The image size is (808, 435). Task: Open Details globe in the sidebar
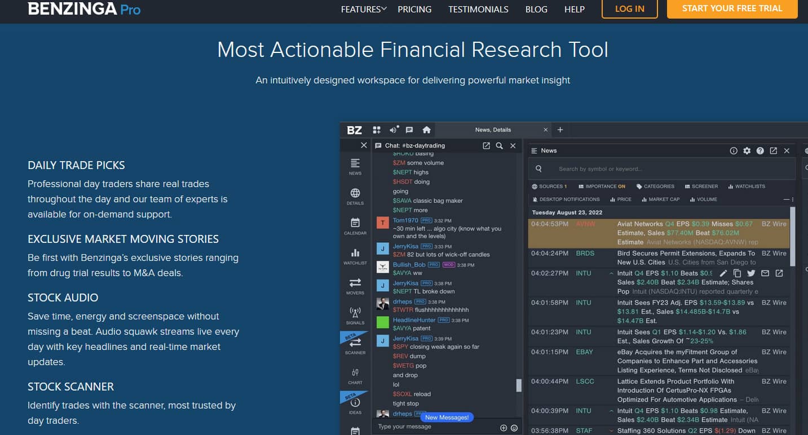(x=355, y=196)
